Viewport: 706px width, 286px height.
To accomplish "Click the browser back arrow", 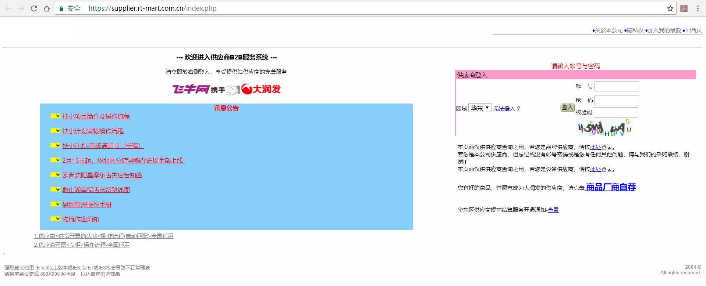I will [8, 8].
